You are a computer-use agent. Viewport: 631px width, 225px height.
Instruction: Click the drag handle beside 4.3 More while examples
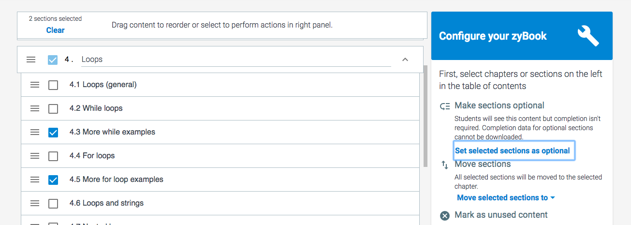tap(35, 132)
